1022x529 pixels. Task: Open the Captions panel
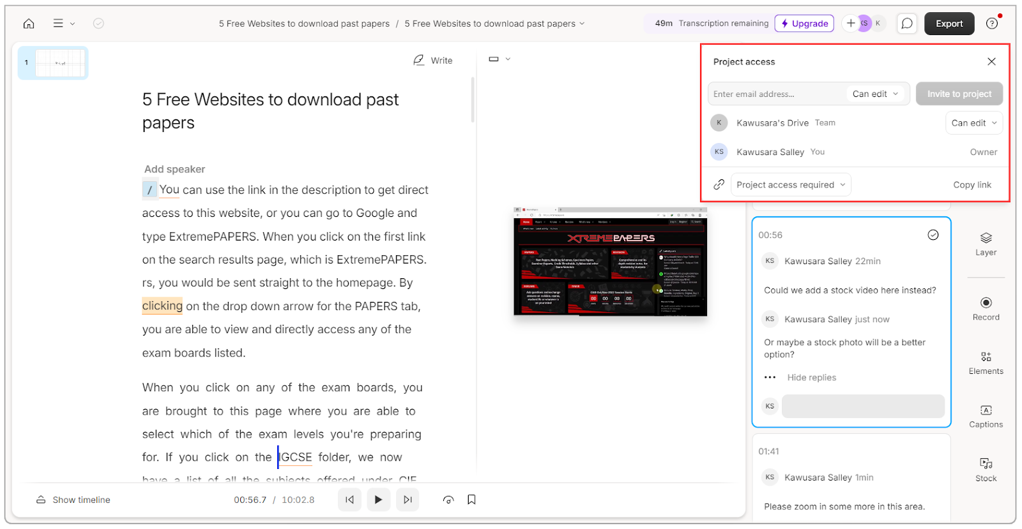coord(986,416)
